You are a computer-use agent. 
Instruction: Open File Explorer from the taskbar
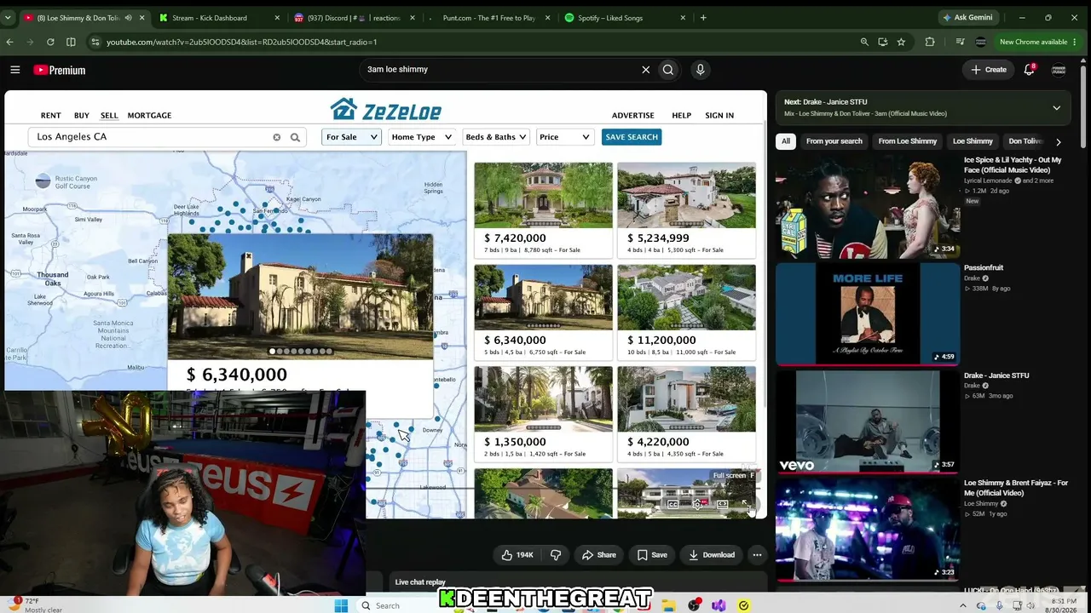tap(670, 605)
